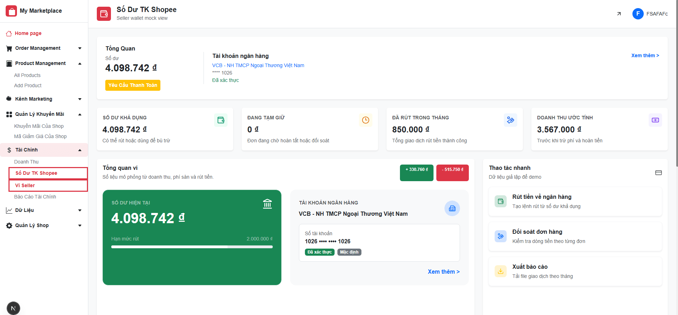678x315 pixels.
Task: Click the 2.000.000 đ withdrawal limit value
Action: tap(260, 239)
